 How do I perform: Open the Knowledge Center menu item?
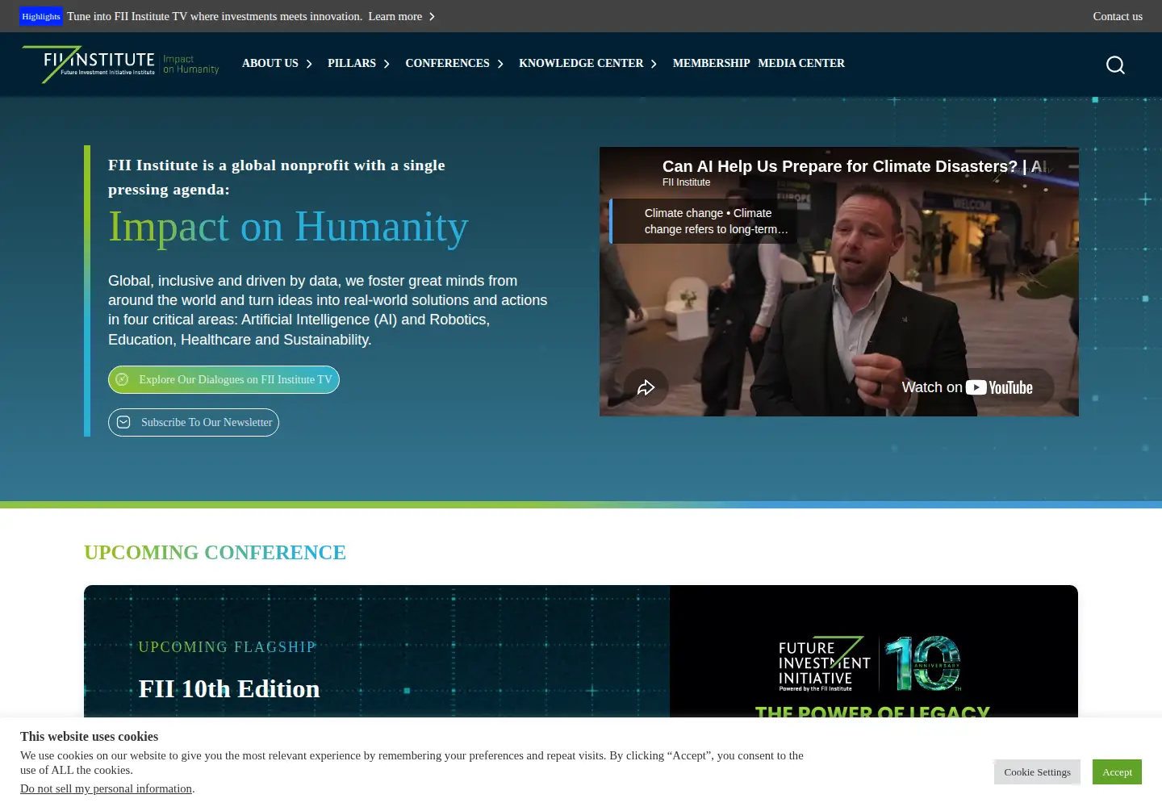(581, 63)
